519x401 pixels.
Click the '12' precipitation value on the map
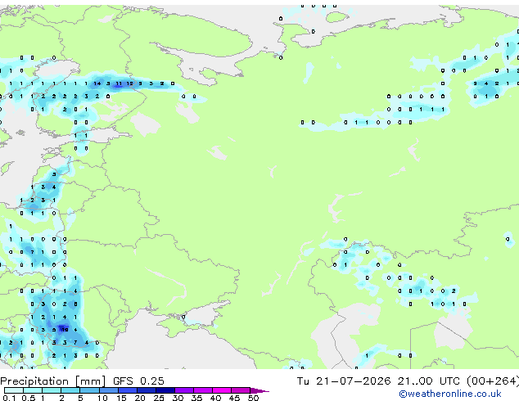129,83
